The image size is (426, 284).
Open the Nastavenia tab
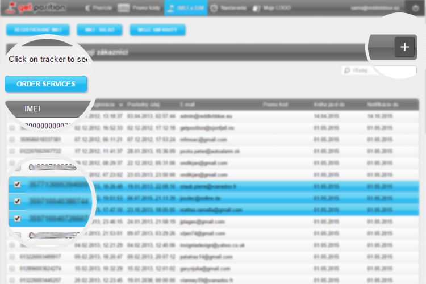click(228, 8)
